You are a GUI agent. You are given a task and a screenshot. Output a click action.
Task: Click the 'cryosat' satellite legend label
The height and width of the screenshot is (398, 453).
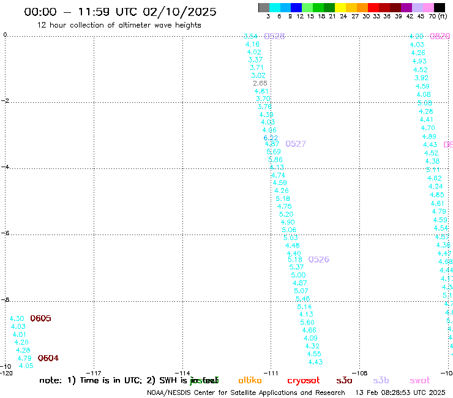point(304,381)
